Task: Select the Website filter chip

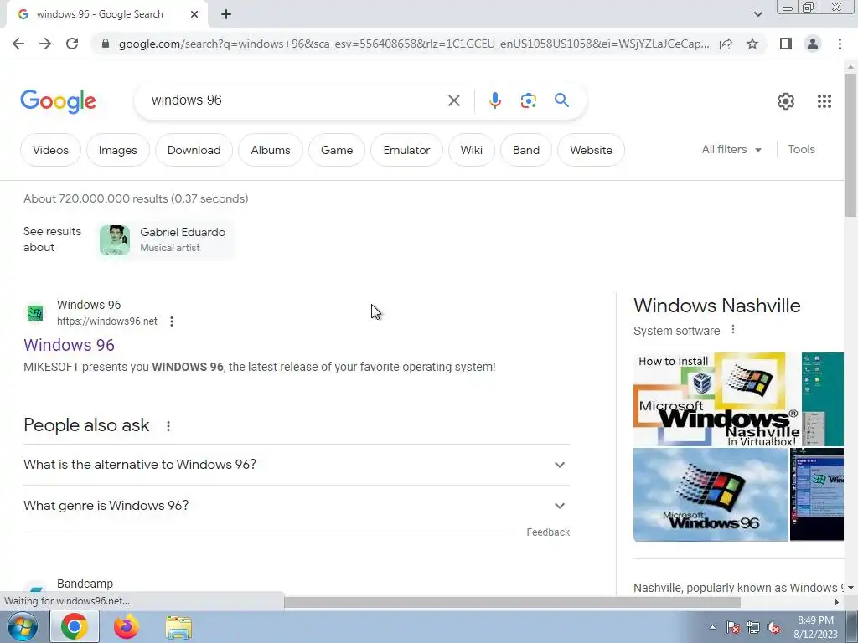Action: (591, 150)
